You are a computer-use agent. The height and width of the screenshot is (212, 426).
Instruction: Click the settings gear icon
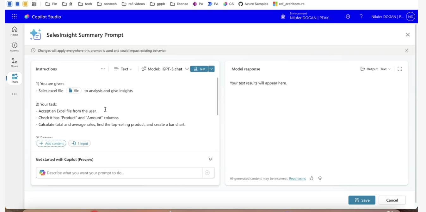coord(348,17)
